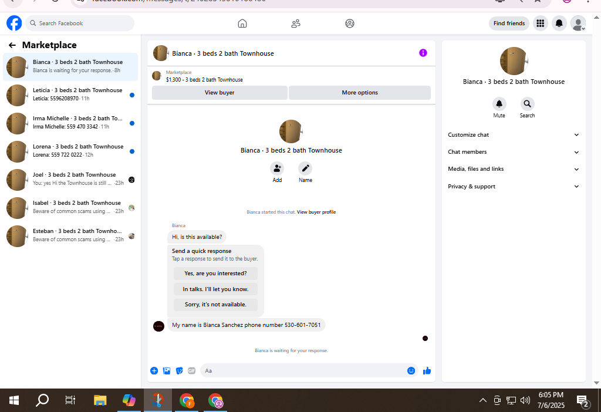
Task: Expand Media, files and links section
Action: point(514,169)
